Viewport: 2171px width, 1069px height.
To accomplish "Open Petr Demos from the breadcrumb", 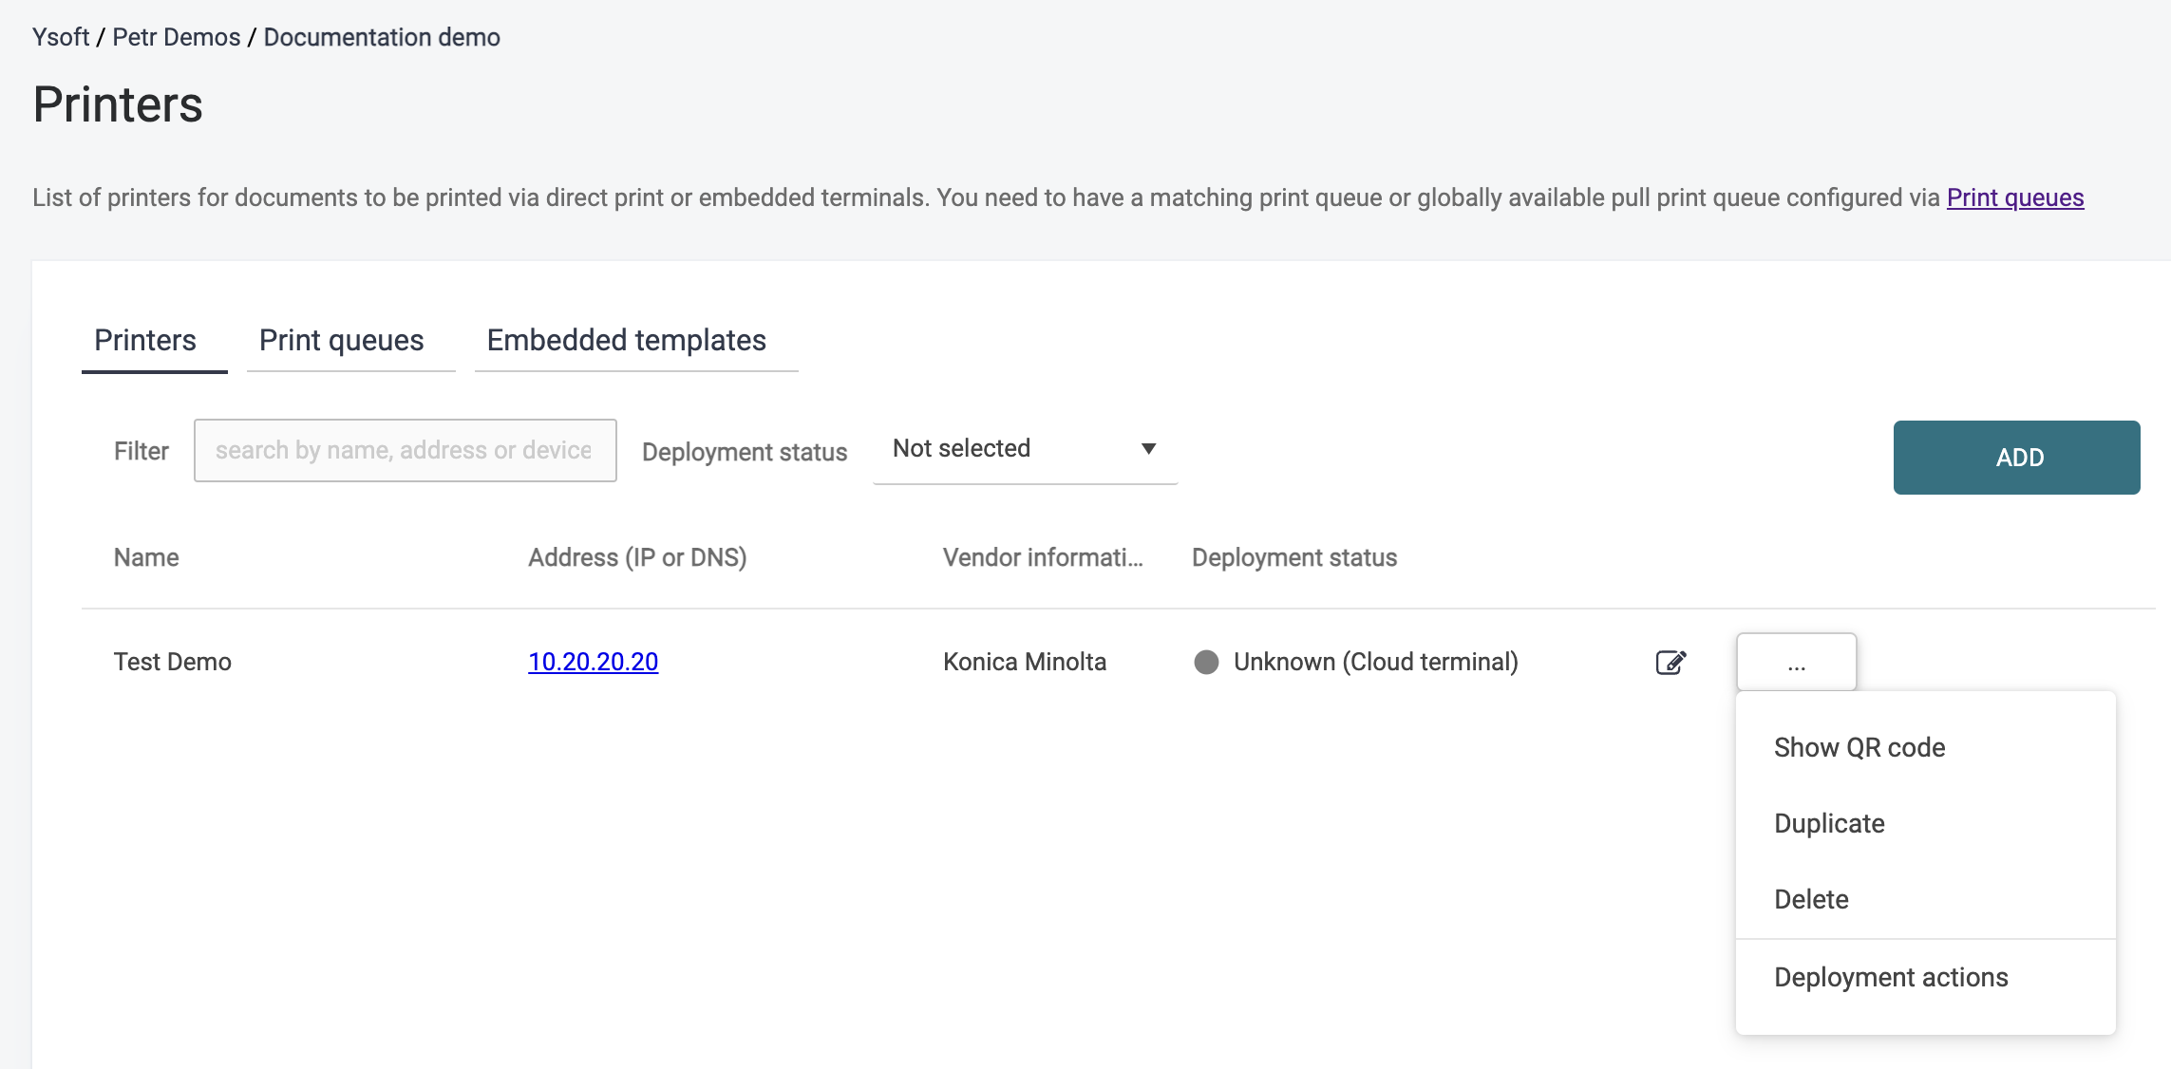I will [175, 37].
